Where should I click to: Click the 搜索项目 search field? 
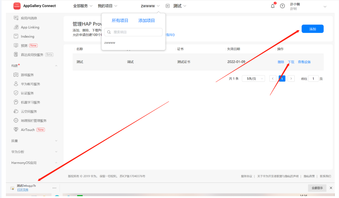(133, 32)
